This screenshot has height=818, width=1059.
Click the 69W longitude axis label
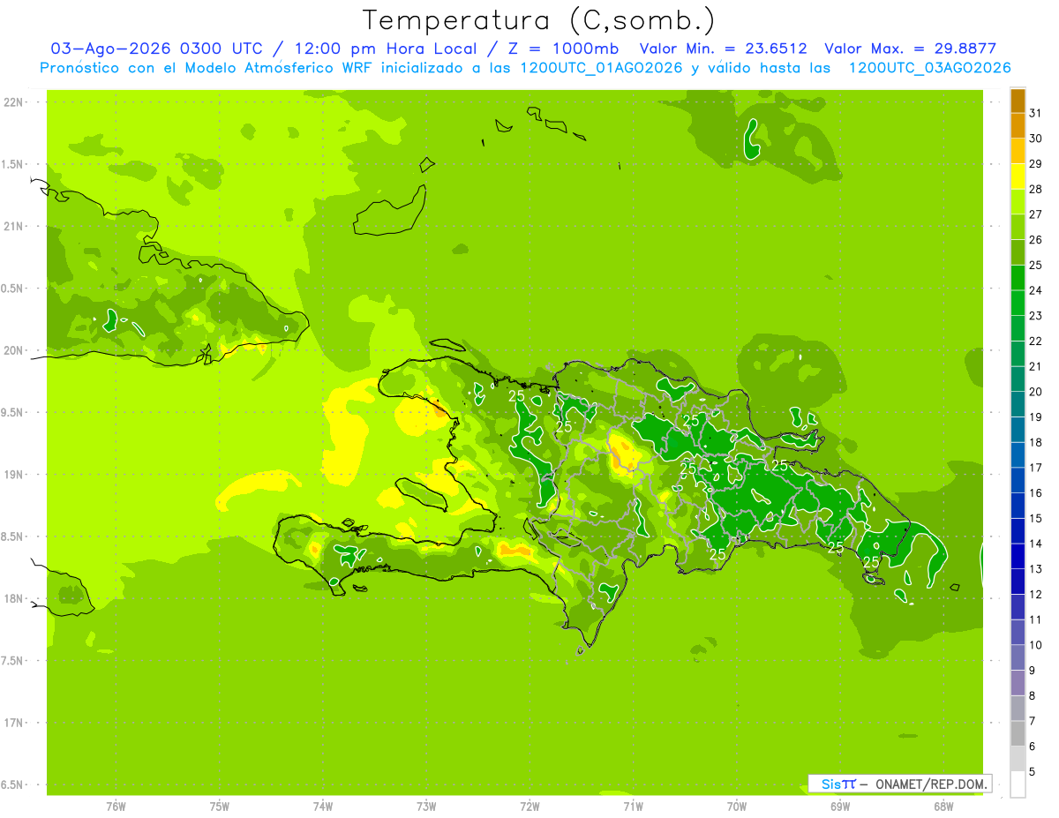point(839,806)
